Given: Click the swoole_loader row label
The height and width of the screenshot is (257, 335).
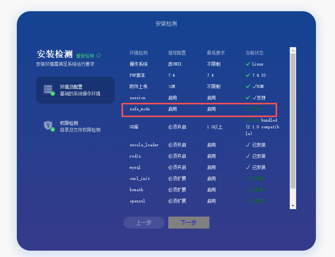Looking at the screenshot, I should pos(144,145).
